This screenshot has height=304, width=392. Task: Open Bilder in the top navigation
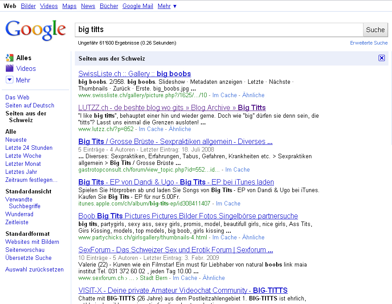pyautogui.click(x=28, y=6)
